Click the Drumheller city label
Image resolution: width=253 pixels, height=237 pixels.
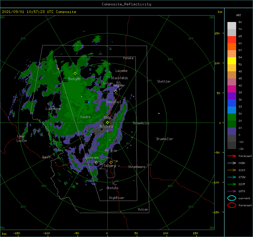(x=165, y=139)
